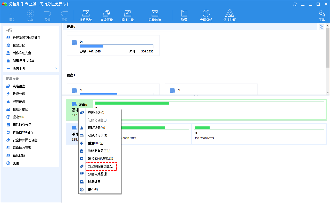Click the 重做 (redo) toolbar icon
330x203 pixels.
[x=64, y=16]
